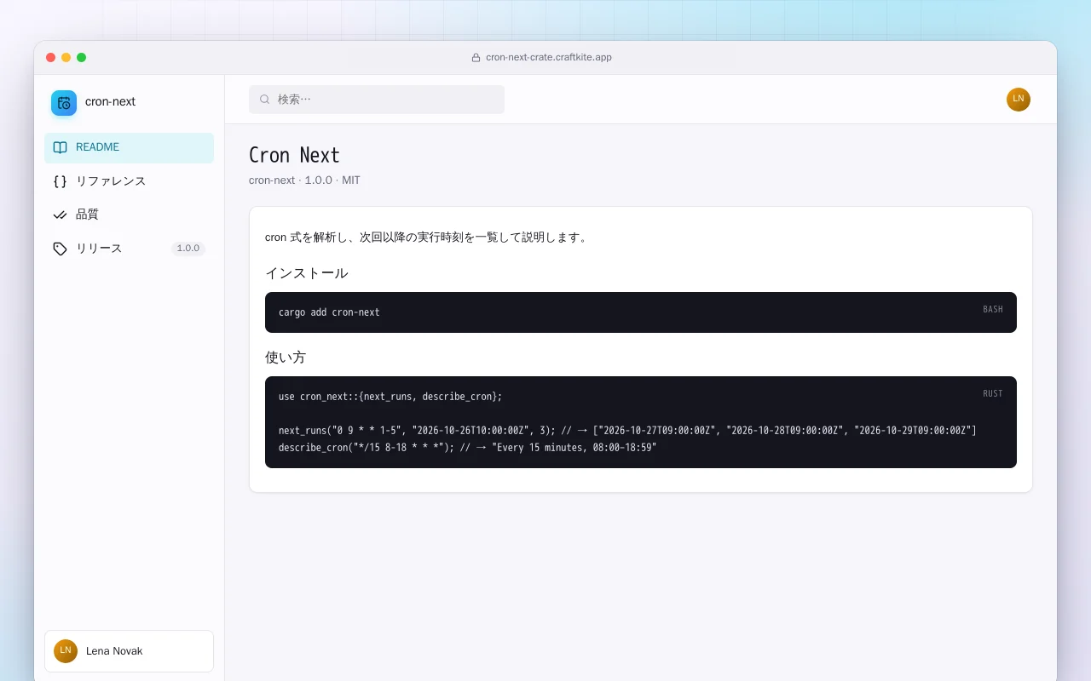1091x681 pixels.
Task: Click the Cron Next page heading
Action: pyautogui.click(x=294, y=155)
